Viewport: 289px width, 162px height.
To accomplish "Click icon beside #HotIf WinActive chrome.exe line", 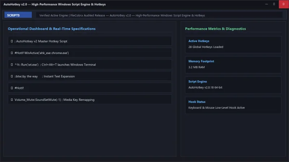I will click(x=12, y=53).
